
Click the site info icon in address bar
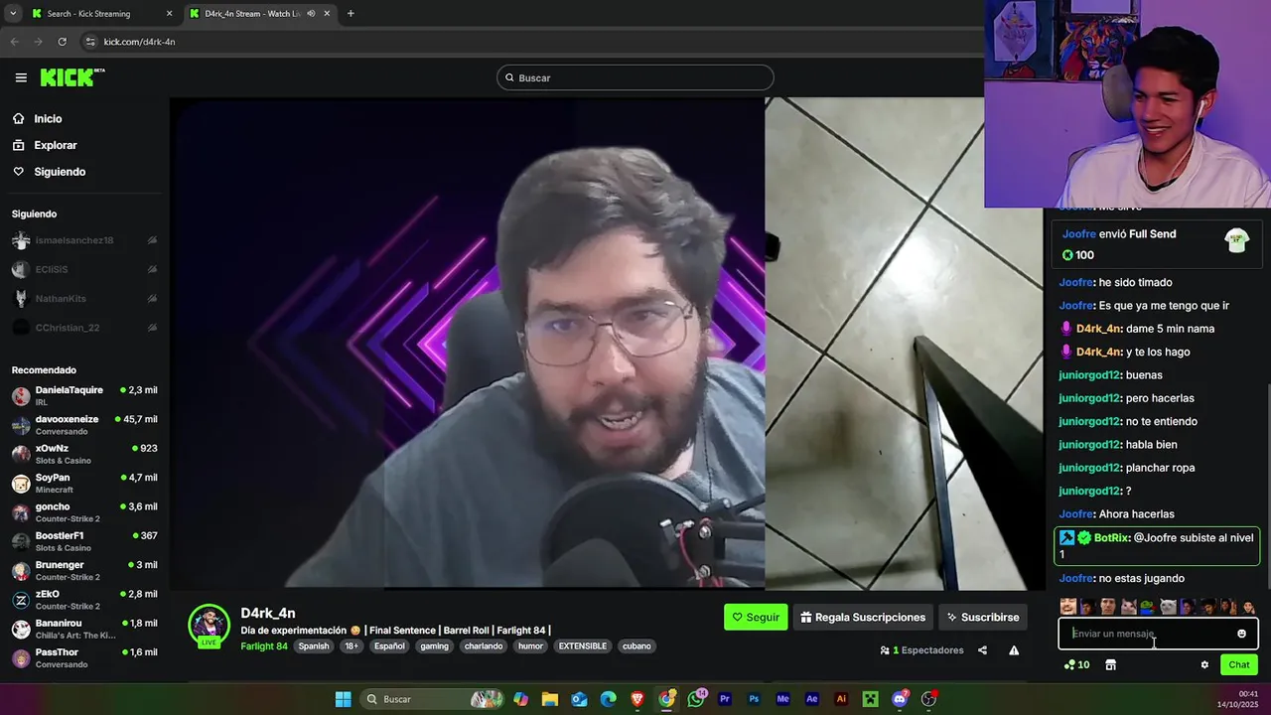90,42
